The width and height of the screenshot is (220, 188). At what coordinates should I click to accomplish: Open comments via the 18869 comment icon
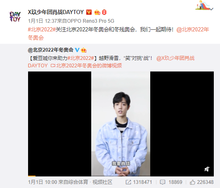pyautogui.click(x=163, y=182)
